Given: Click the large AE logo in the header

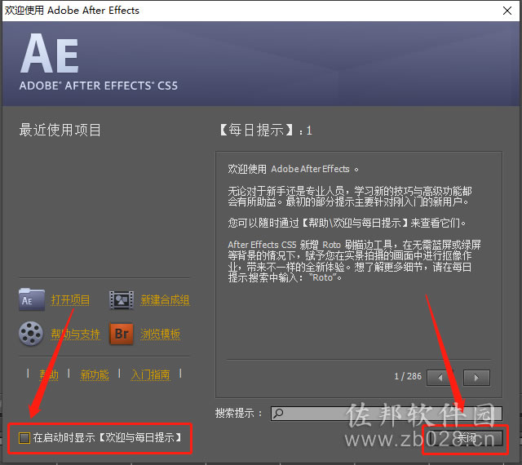Looking at the screenshot, I should tap(49, 53).
